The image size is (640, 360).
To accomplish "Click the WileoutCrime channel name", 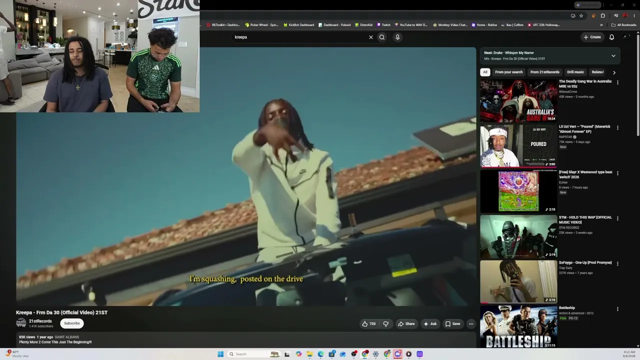I will pos(568,91).
